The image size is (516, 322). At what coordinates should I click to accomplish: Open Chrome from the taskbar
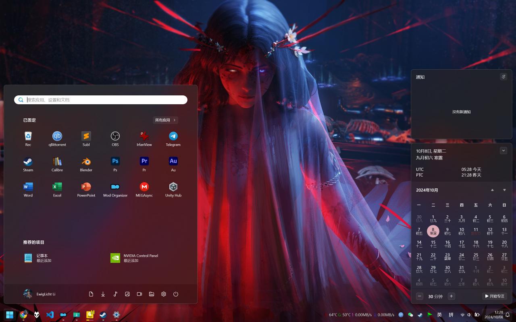tap(23, 315)
